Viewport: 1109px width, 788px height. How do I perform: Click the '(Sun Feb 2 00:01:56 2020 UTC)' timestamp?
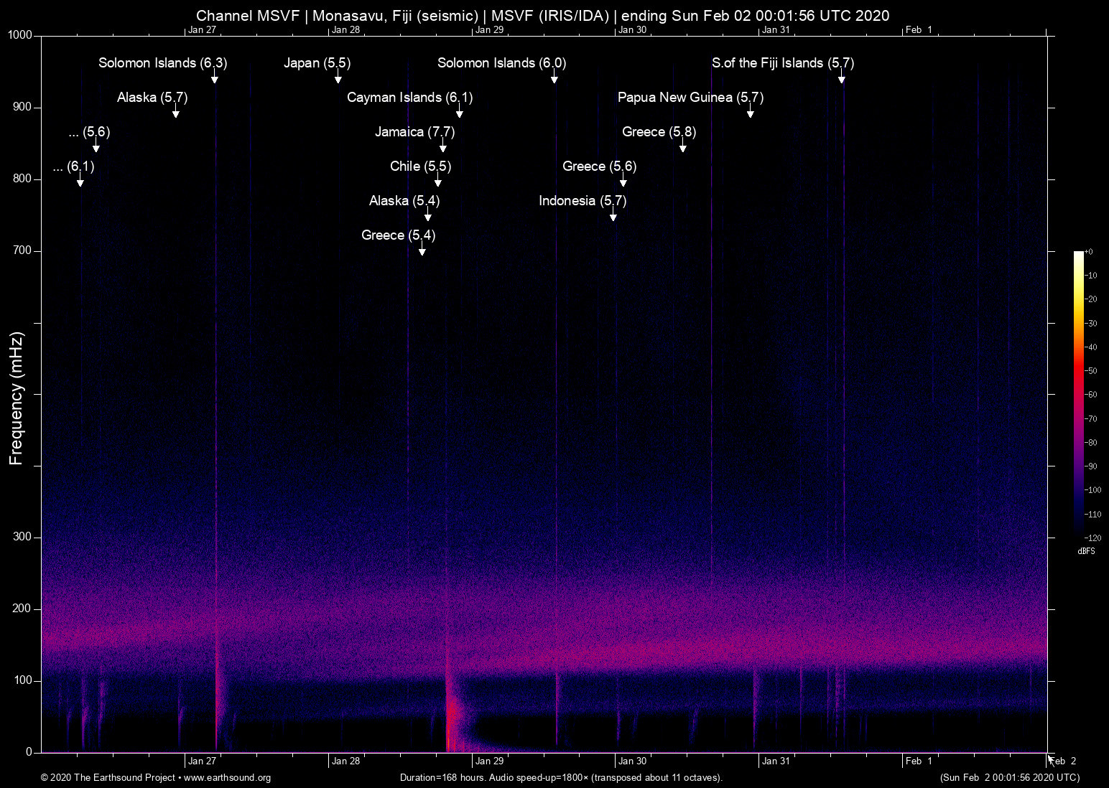click(x=1010, y=778)
